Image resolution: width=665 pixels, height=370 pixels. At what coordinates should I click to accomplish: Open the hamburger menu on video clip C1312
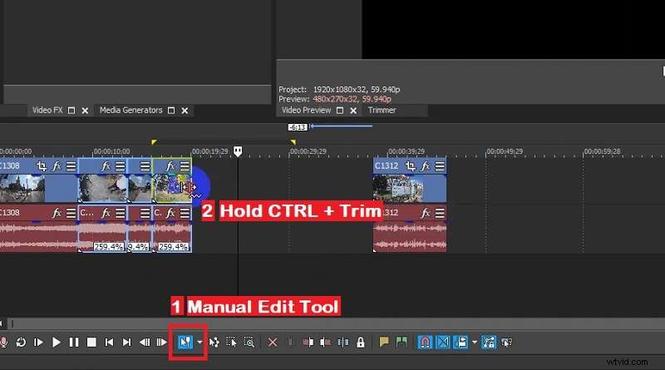pyautogui.click(x=440, y=166)
